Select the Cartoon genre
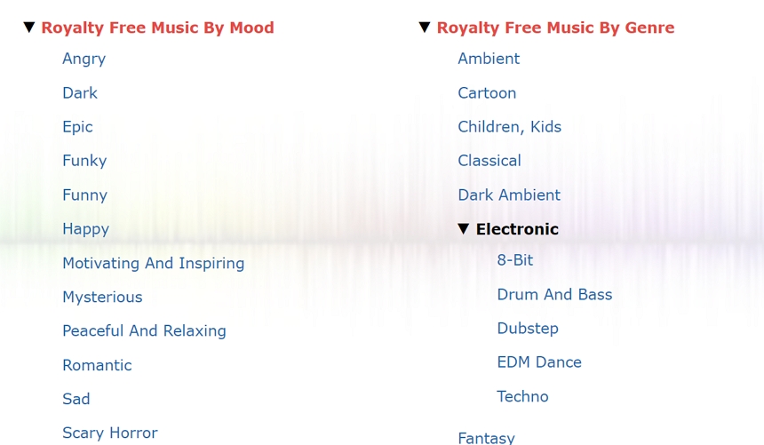Image resolution: width=764 pixels, height=445 pixels. coord(487,92)
